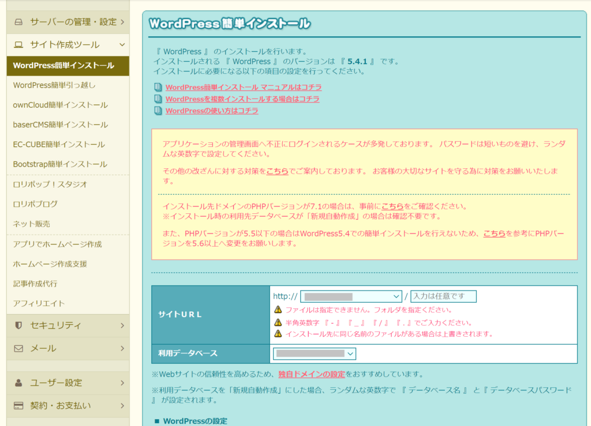Click the laptop icon beside サイト作成ツール
This screenshot has height=426, width=591.
point(18,44)
